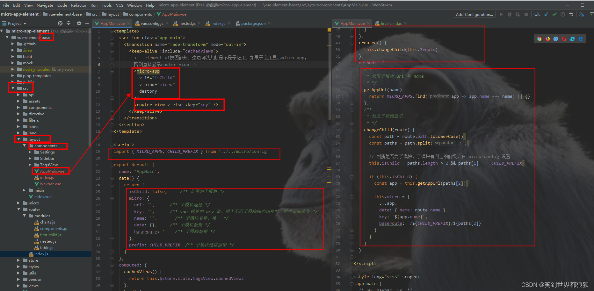Click Collapse All icon in Project panel
Screen dimensions: 594x291
(69, 23)
